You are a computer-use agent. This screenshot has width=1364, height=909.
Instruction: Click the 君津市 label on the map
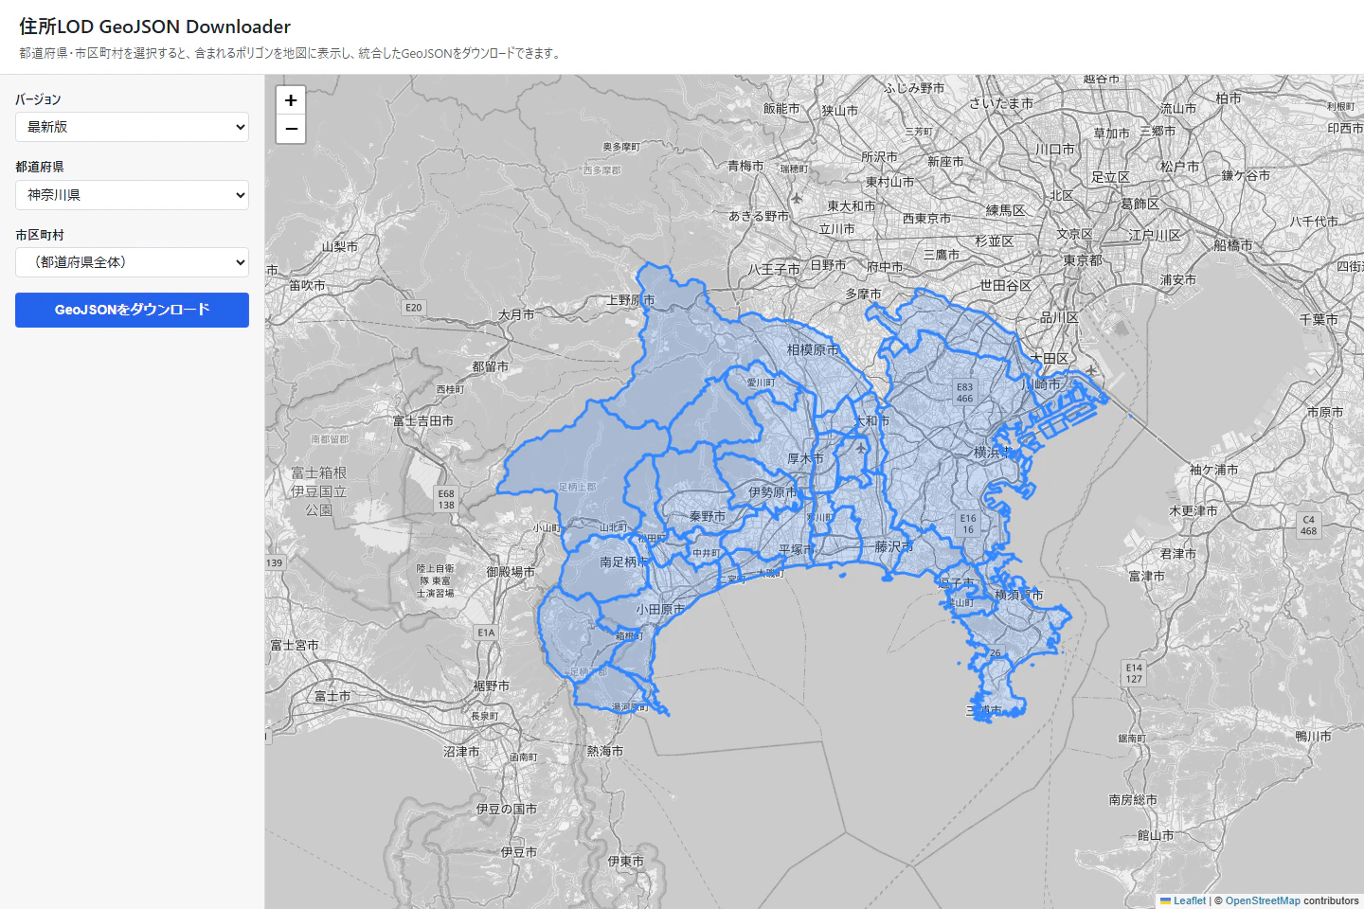pos(1178,554)
